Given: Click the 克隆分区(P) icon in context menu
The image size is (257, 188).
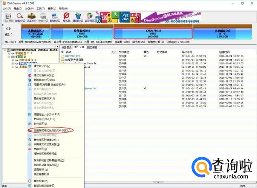Looking at the screenshot, I should point(30,149).
